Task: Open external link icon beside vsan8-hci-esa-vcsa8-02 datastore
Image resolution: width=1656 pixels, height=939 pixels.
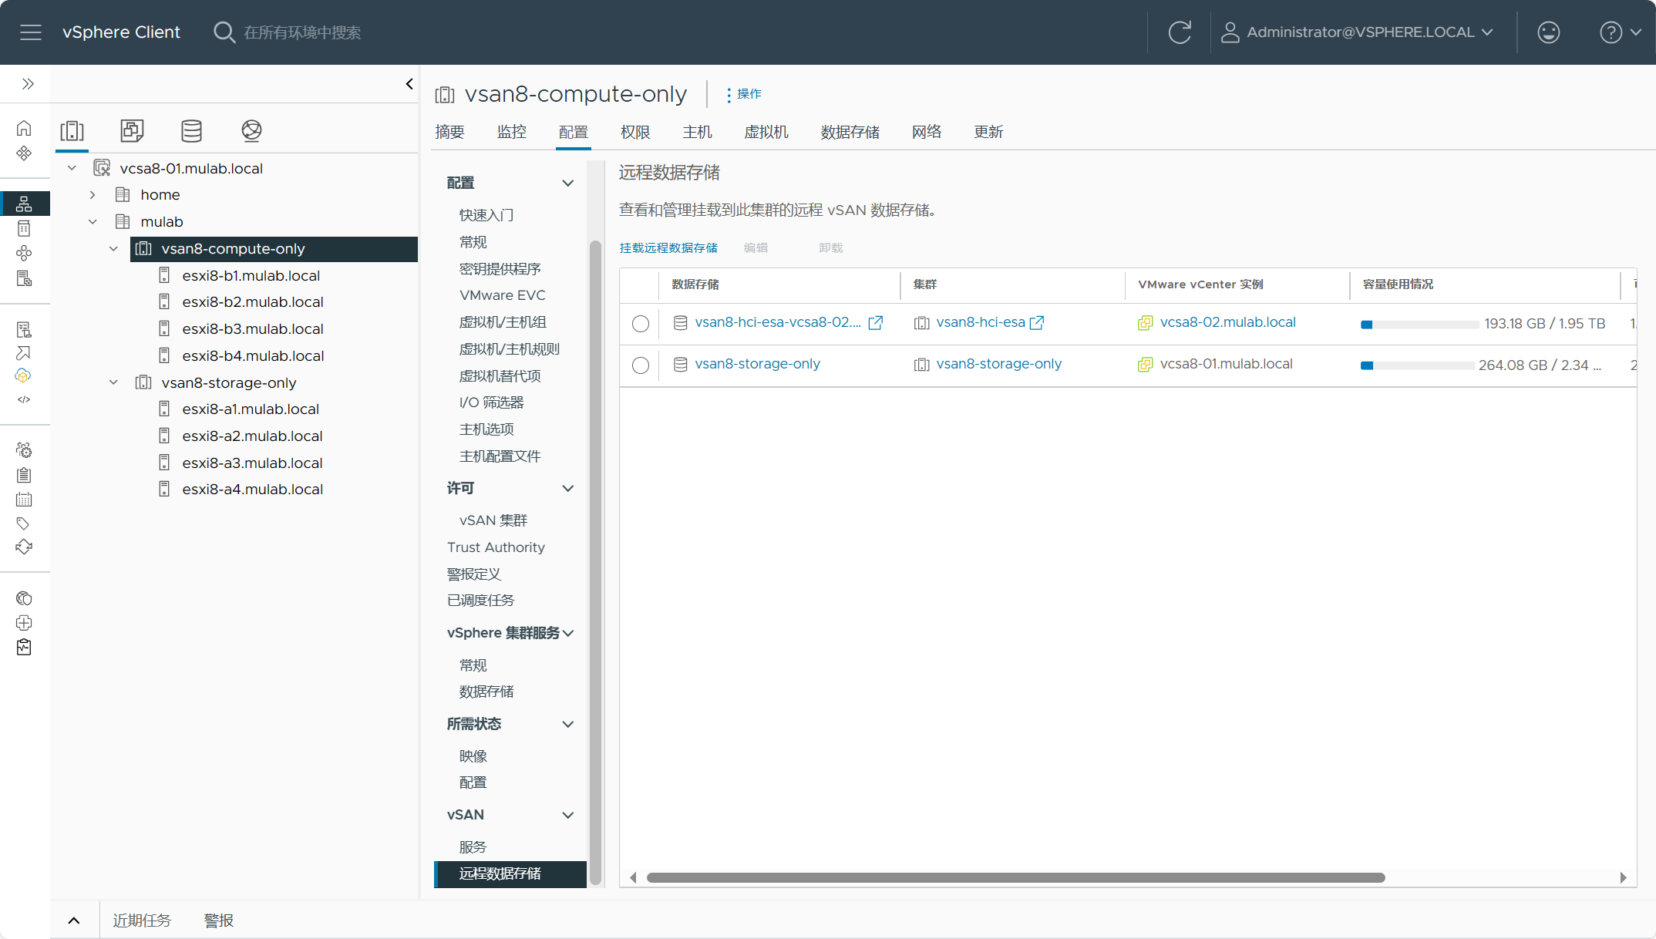Action: 876,323
